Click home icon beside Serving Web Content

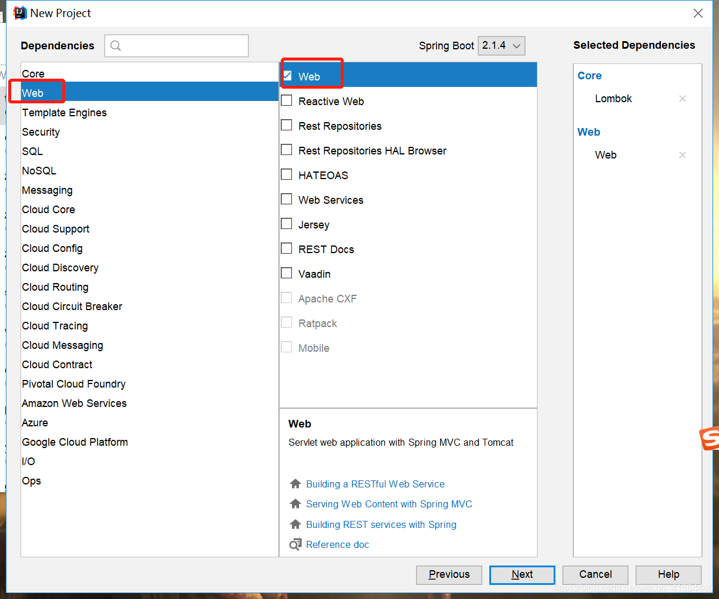pyautogui.click(x=295, y=504)
